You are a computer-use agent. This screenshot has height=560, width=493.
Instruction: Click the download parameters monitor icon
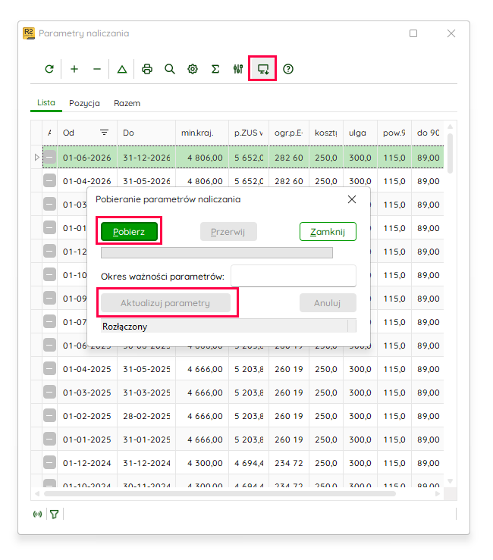(263, 69)
